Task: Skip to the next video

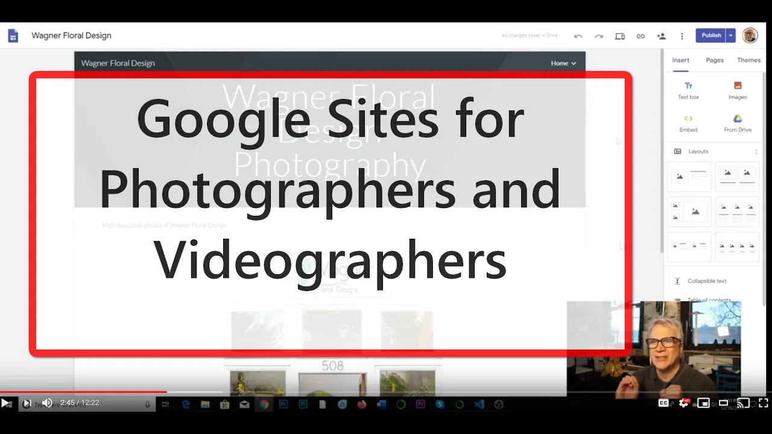Action: 27,403
